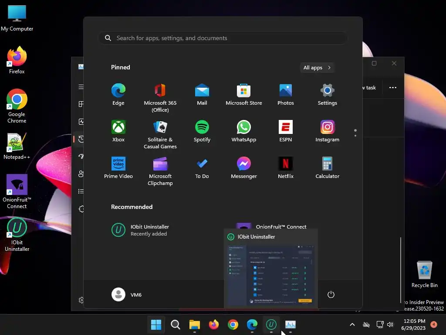Image resolution: width=446 pixels, height=335 pixels.
Task: Open Task Manager settings gear
Action: click(81, 300)
